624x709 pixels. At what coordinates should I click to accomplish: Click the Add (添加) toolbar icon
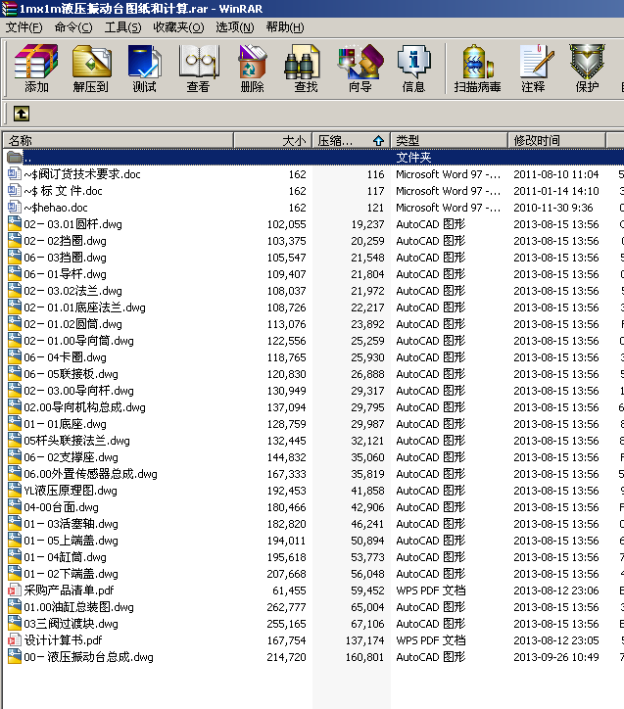pos(36,68)
